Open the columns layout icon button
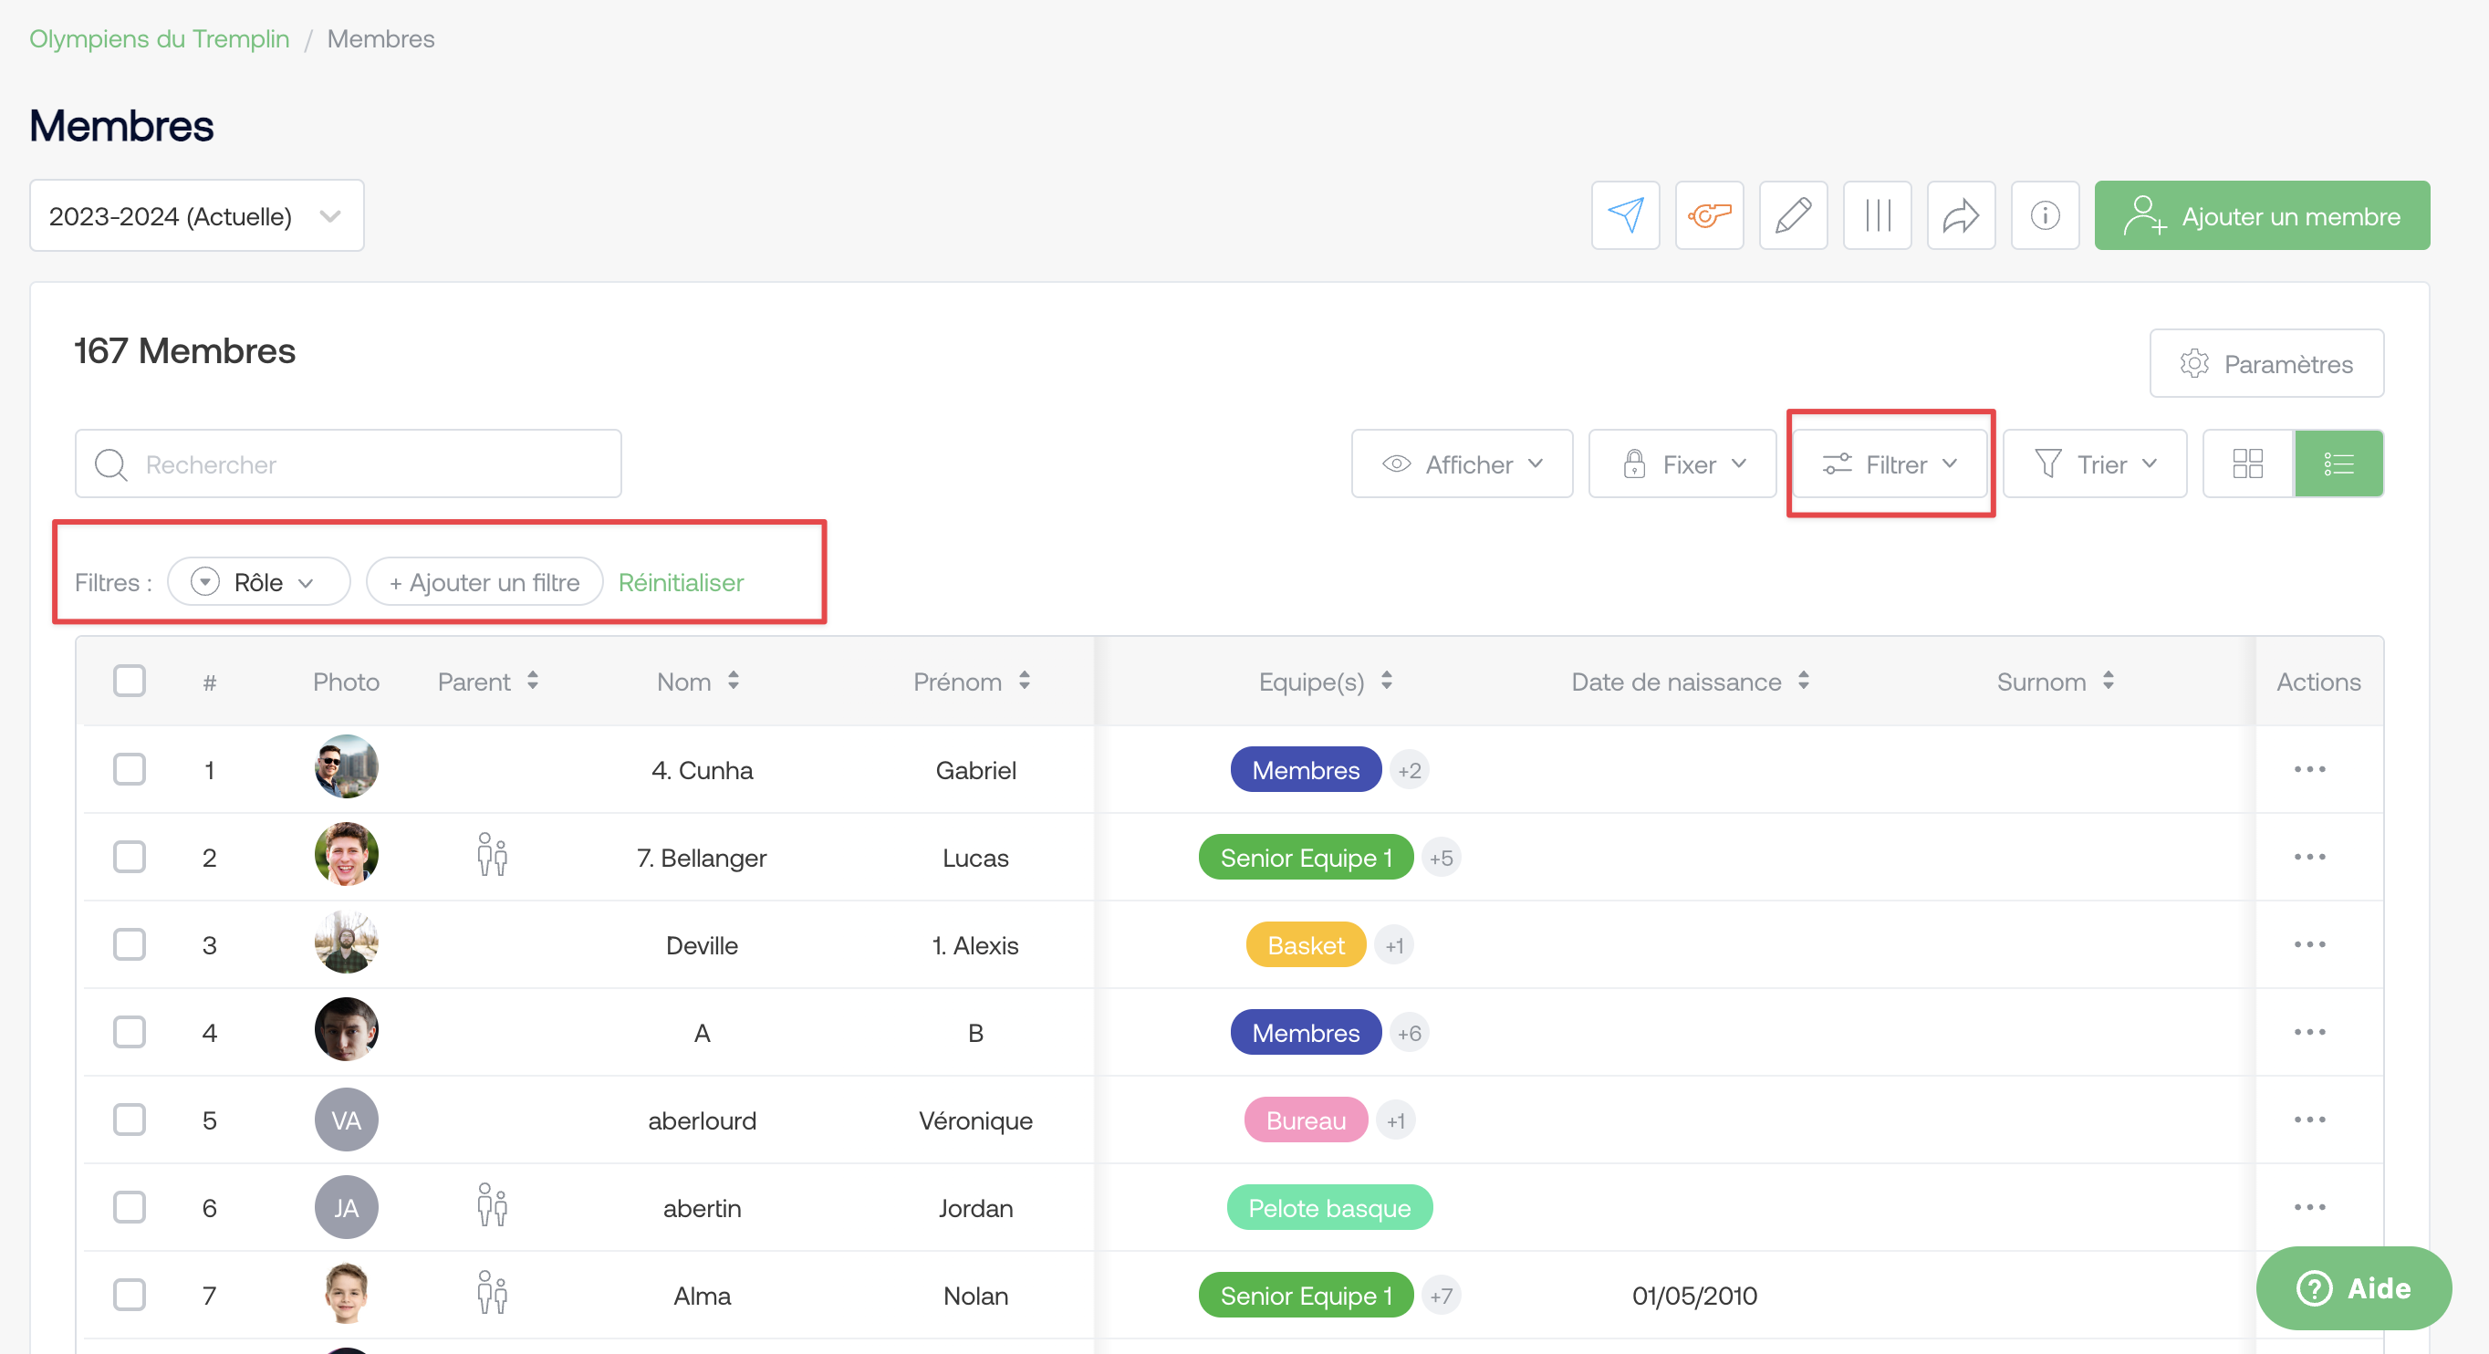 (x=1878, y=215)
